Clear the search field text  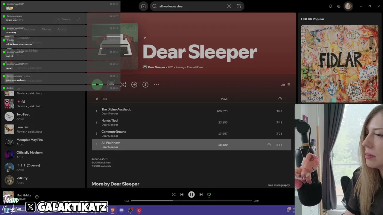[229, 6]
